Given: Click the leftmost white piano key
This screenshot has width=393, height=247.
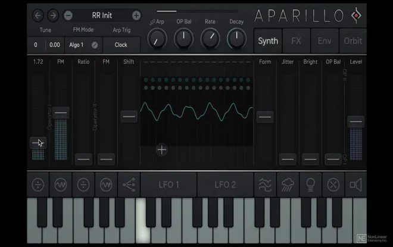Looking at the screenshot, I should coord(34,235).
